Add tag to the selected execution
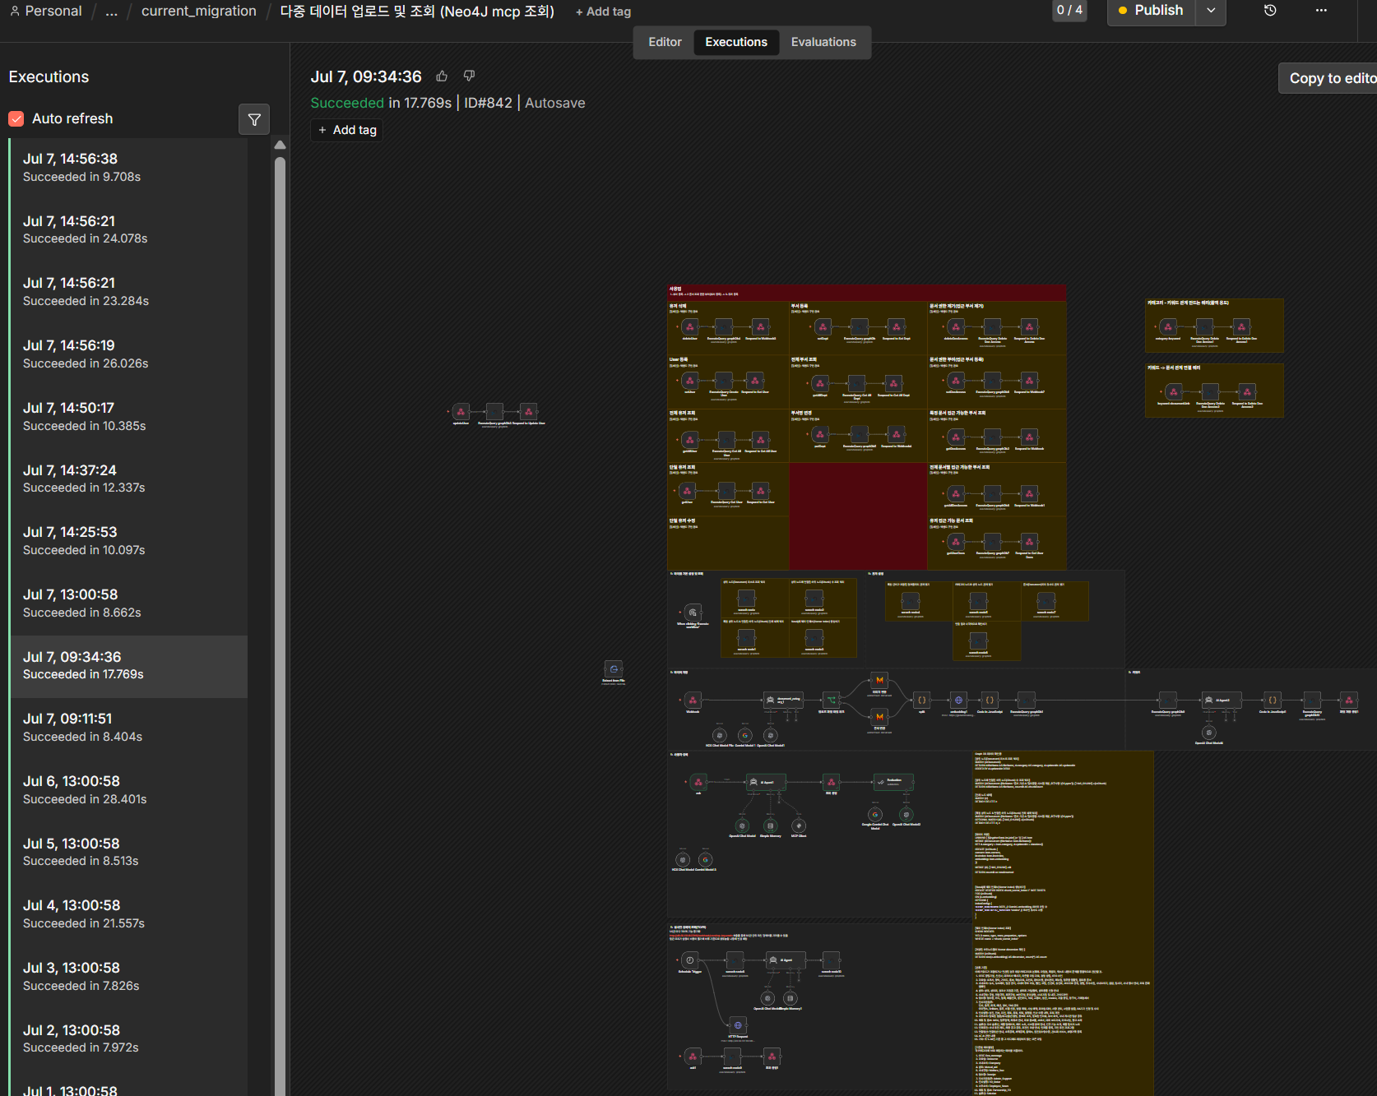Viewport: 1377px width, 1096px height. click(347, 130)
